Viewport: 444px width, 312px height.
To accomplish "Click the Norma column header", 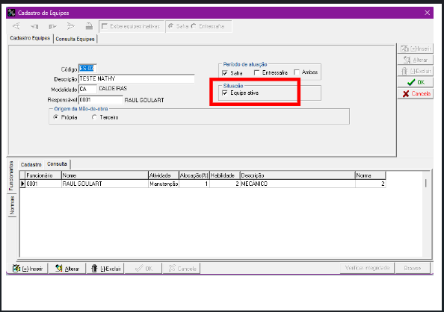I will click(x=371, y=175).
